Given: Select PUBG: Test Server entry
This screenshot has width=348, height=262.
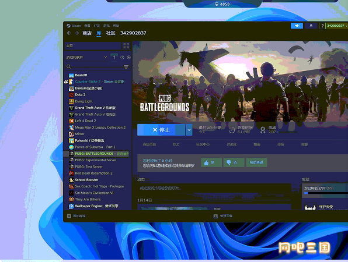Looking at the screenshot, I should coord(89,167).
